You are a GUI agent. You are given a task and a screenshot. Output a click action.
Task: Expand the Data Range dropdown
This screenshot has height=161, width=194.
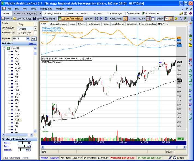[x=35, y=29]
